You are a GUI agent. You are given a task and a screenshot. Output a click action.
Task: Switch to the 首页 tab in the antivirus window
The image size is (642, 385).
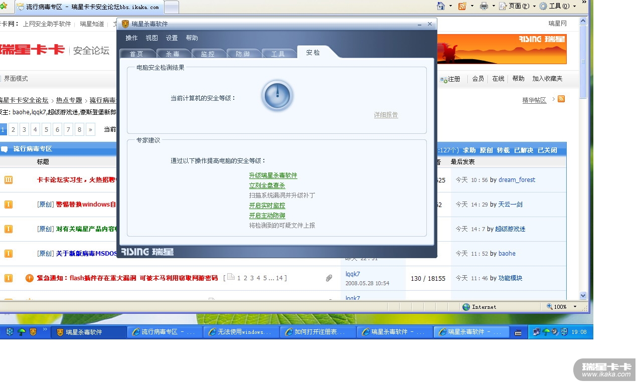(136, 54)
